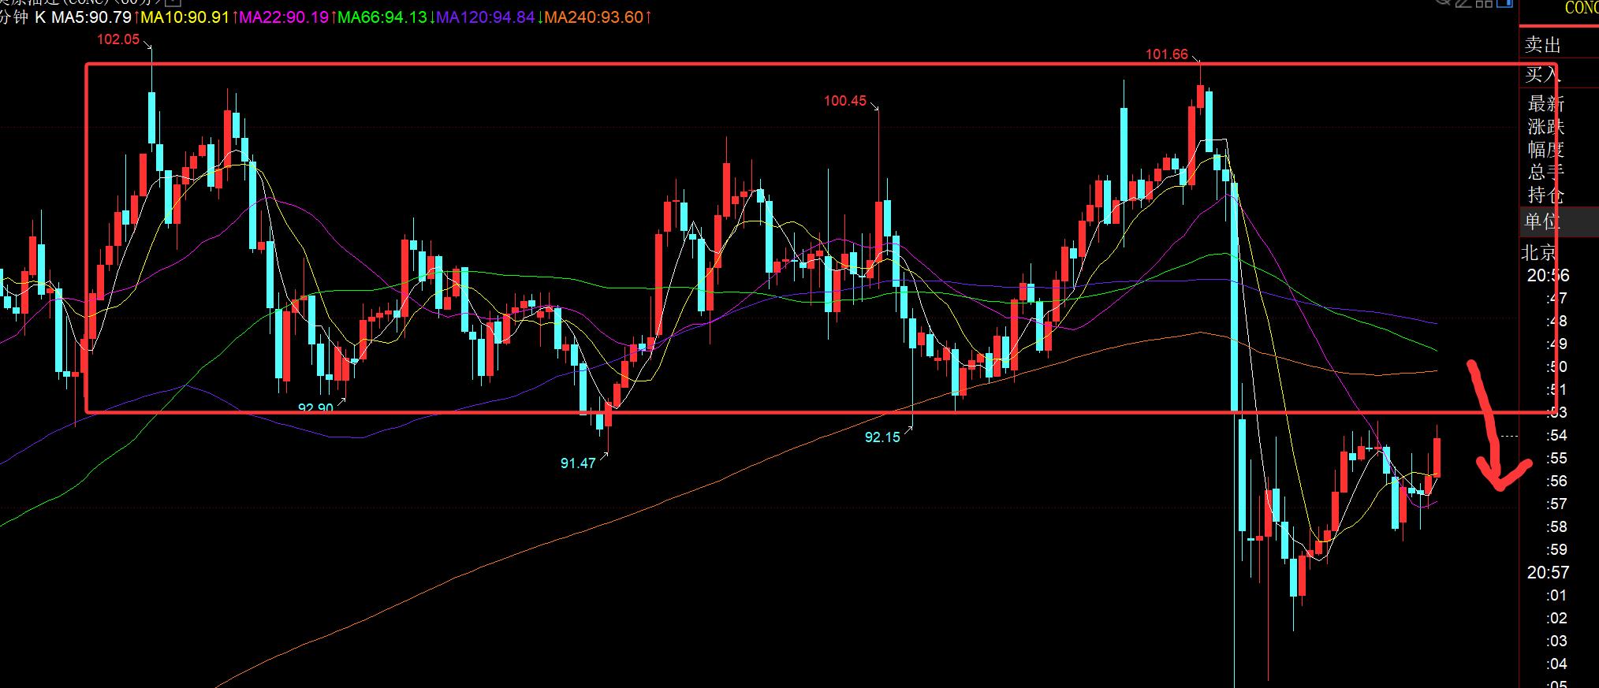This screenshot has width=1599, height=688.
Task: Click the 102.05 high price marker
Action: coord(117,39)
